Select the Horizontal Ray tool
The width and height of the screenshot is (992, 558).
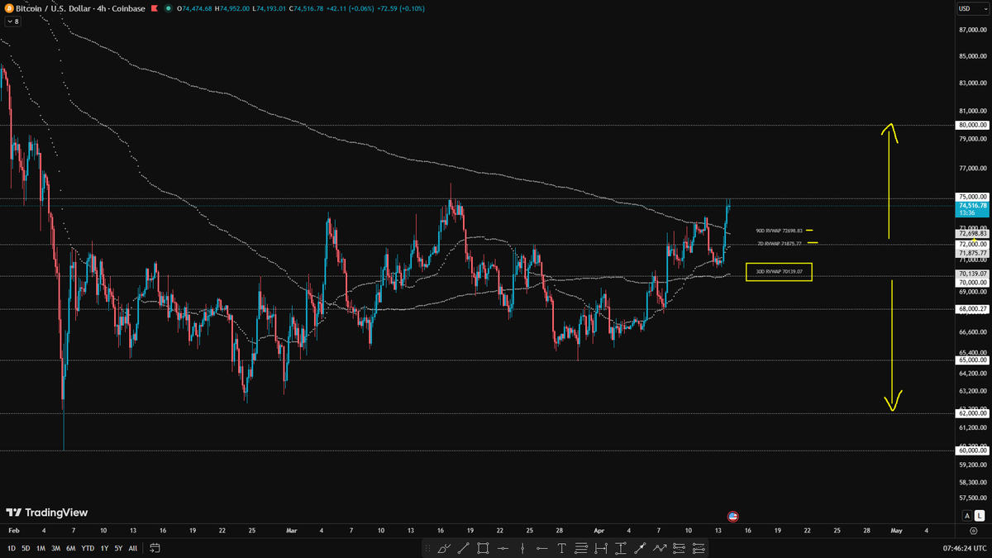tap(542, 547)
